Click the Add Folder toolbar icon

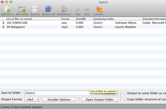[22, 9]
